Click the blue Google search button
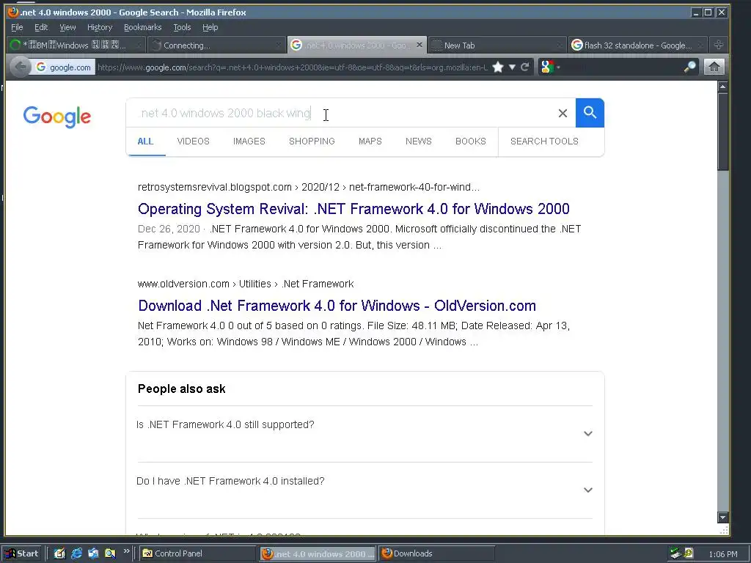Viewport: 751px width, 563px height. [590, 113]
